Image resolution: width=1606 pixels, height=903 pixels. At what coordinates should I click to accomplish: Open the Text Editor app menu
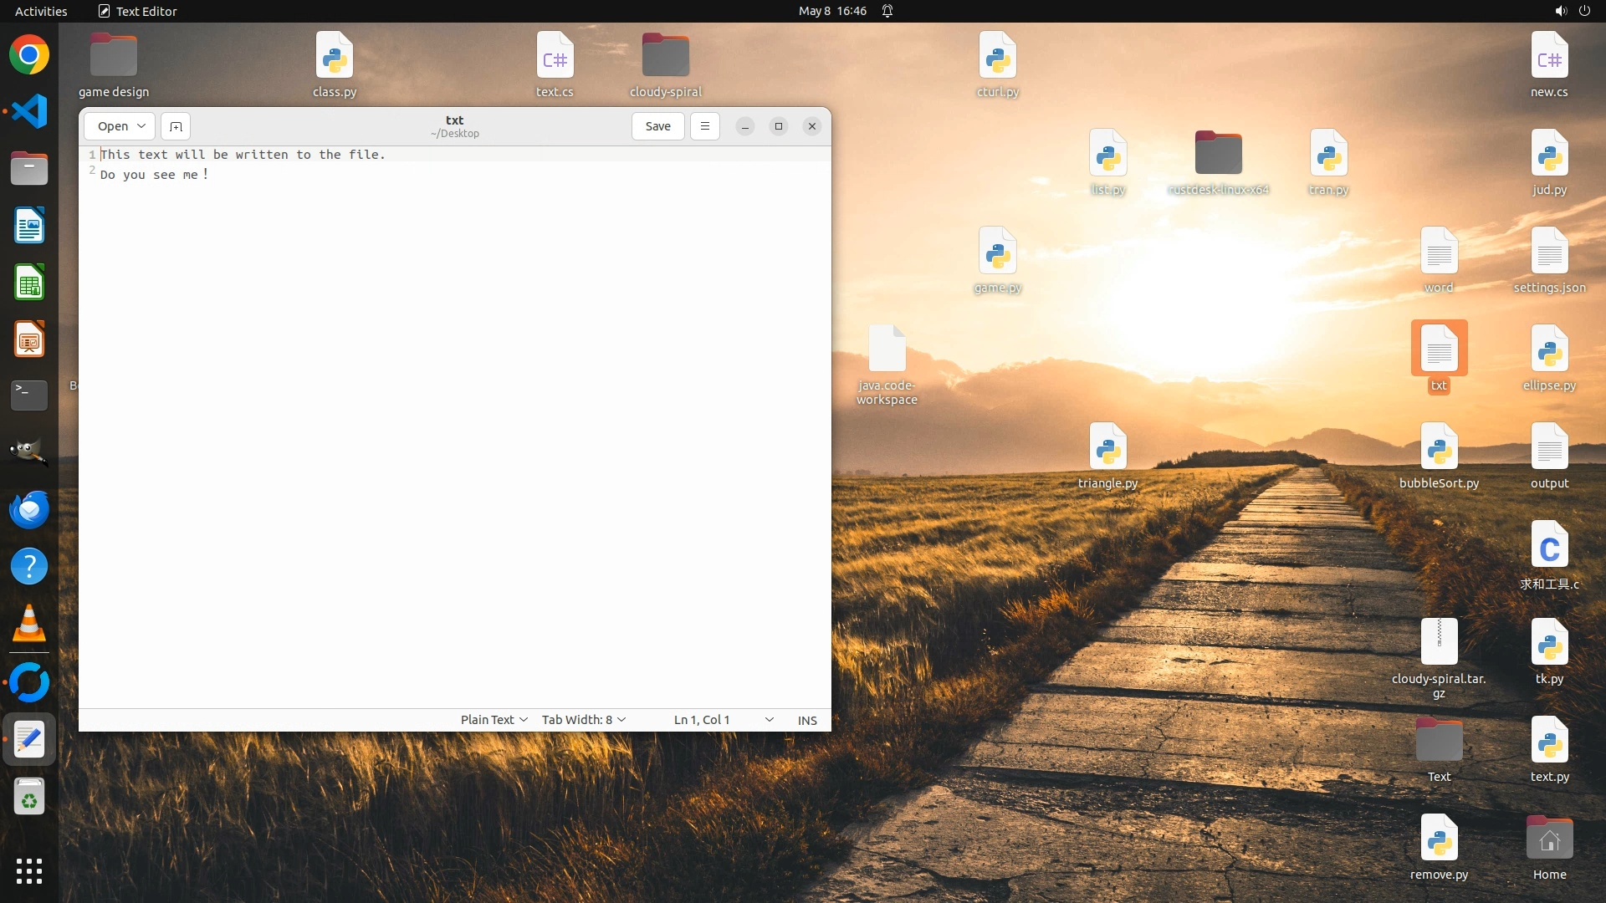pyautogui.click(x=138, y=11)
